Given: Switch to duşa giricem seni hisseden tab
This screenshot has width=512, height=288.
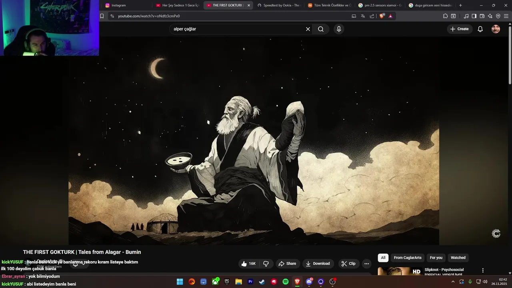Looking at the screenshot, I should 430,5.
